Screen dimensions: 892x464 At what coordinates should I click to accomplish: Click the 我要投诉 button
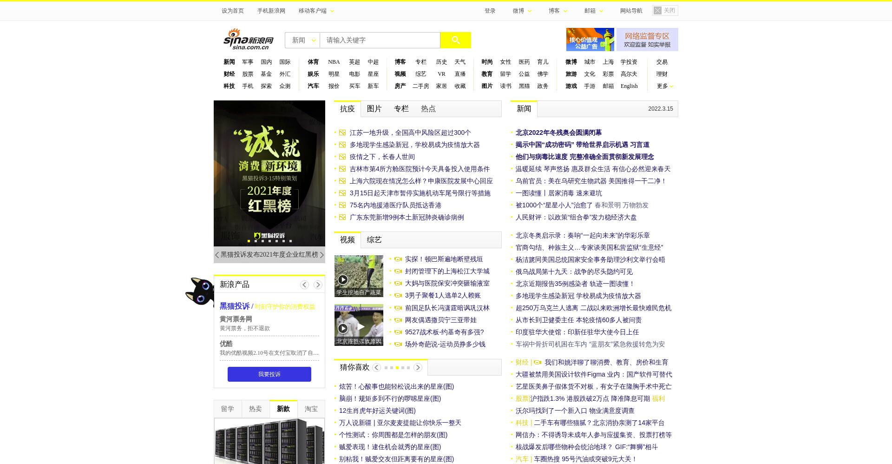coord(269,374)
